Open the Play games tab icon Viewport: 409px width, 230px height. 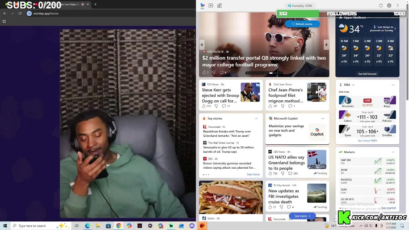220,5
